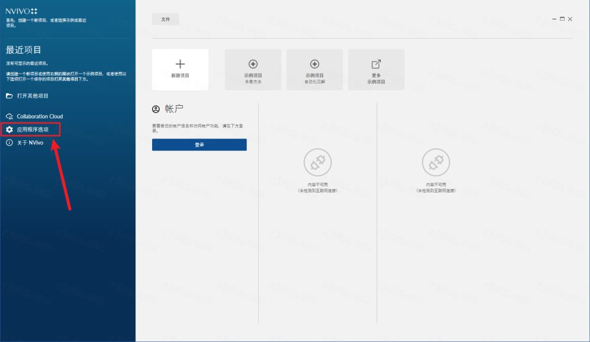This screenshot has height=342, width=590.
Task: Open the 示例项目 自动化见解 sample tile
Action: [315, 70]
